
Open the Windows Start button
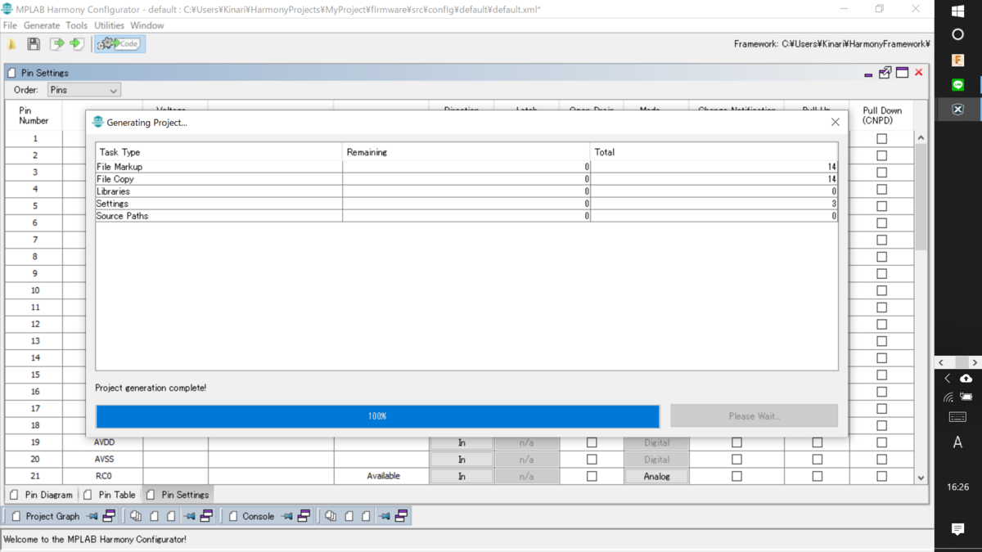pyautogui.click(x=958, y=11)
